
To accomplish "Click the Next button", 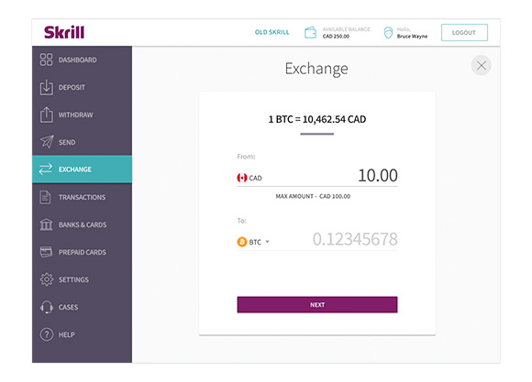I will pyautogui.click(x=316, y=305).
